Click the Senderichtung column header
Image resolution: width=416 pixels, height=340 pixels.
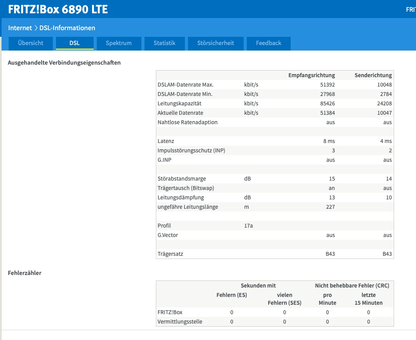pyautogui.click(x=373, y=75)
